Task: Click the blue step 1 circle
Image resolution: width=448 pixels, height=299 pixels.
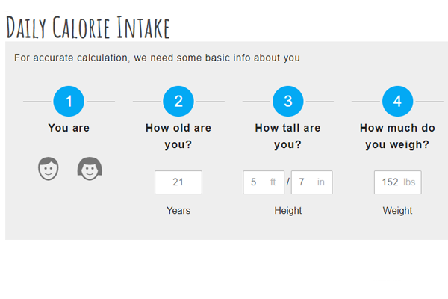Action: pyautogui.click(x=69, y=102)
